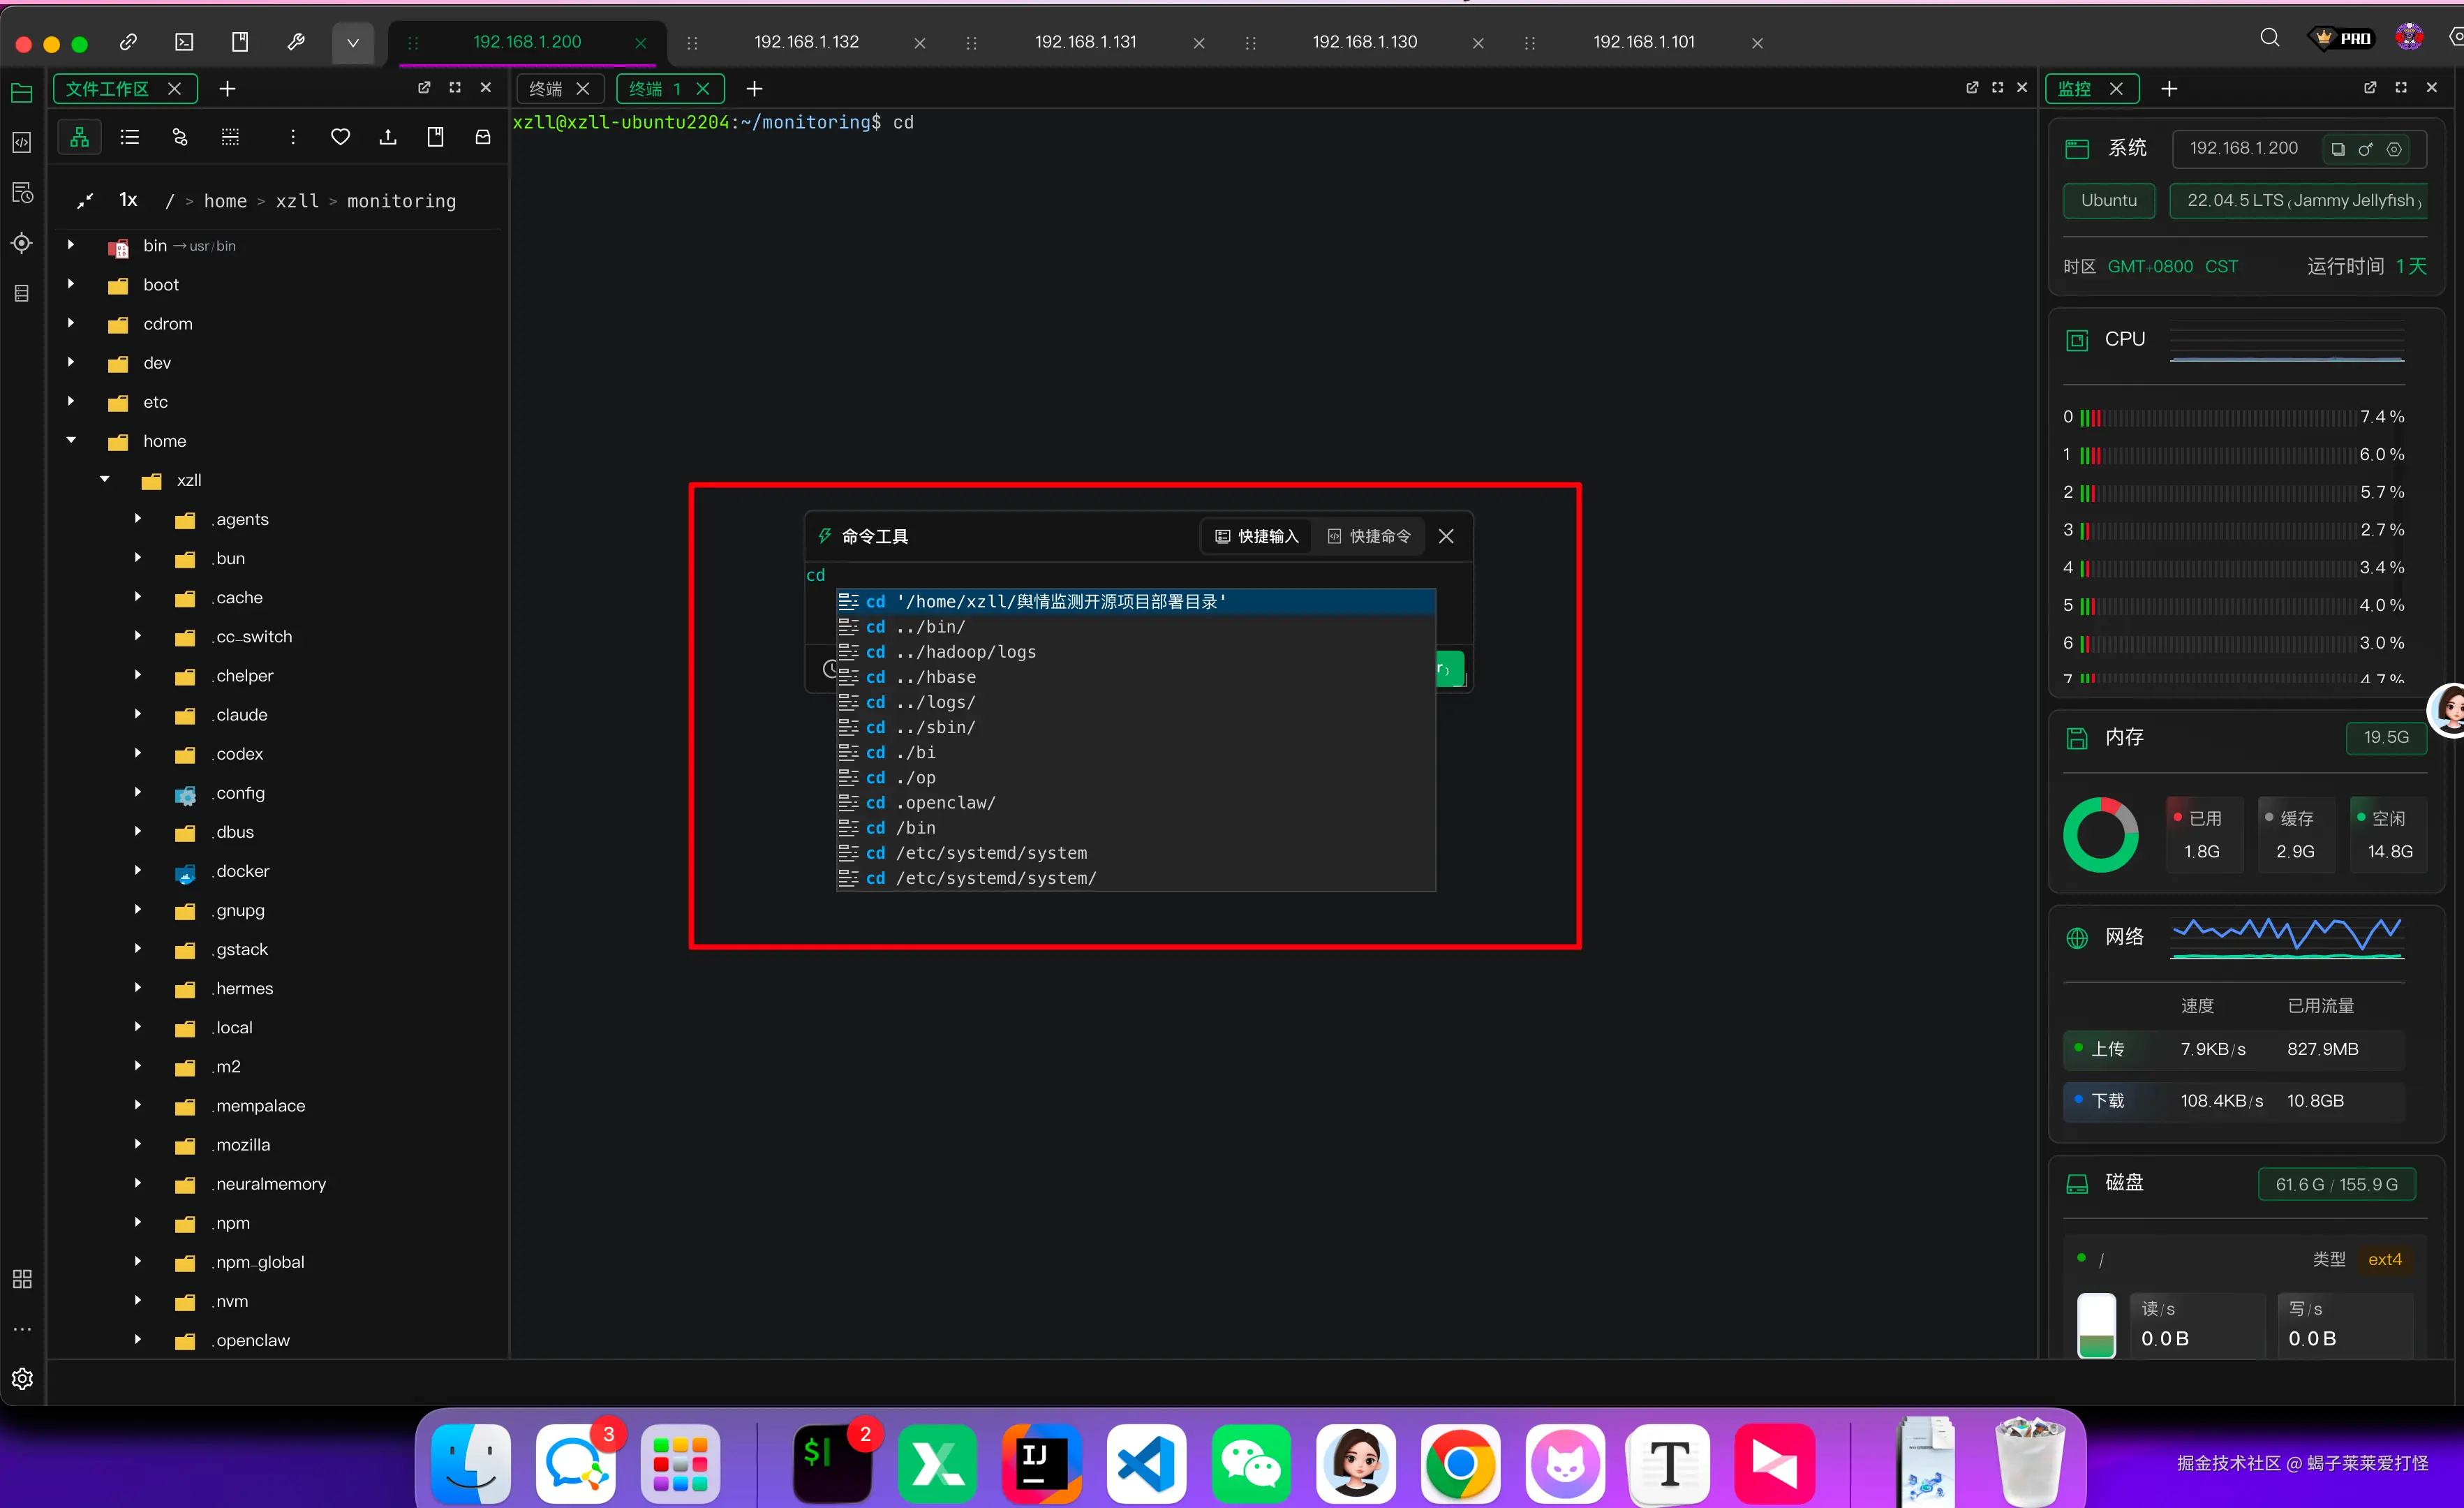Viewport: 2464px width, 1508px height.
Task: Go to xzll in the breadcrumb path
Action: coord(297,201)
